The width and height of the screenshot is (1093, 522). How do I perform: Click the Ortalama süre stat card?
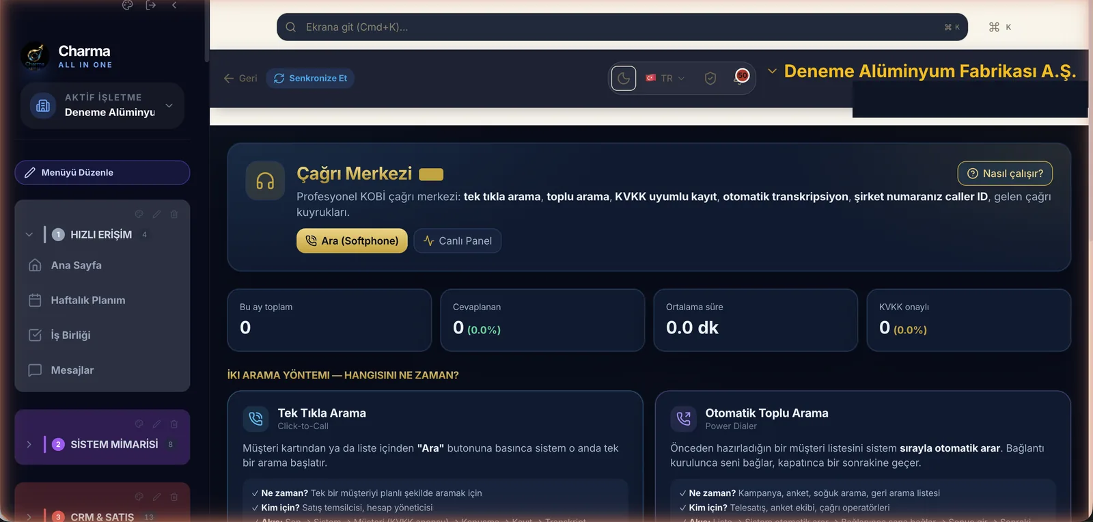point(756,320)
